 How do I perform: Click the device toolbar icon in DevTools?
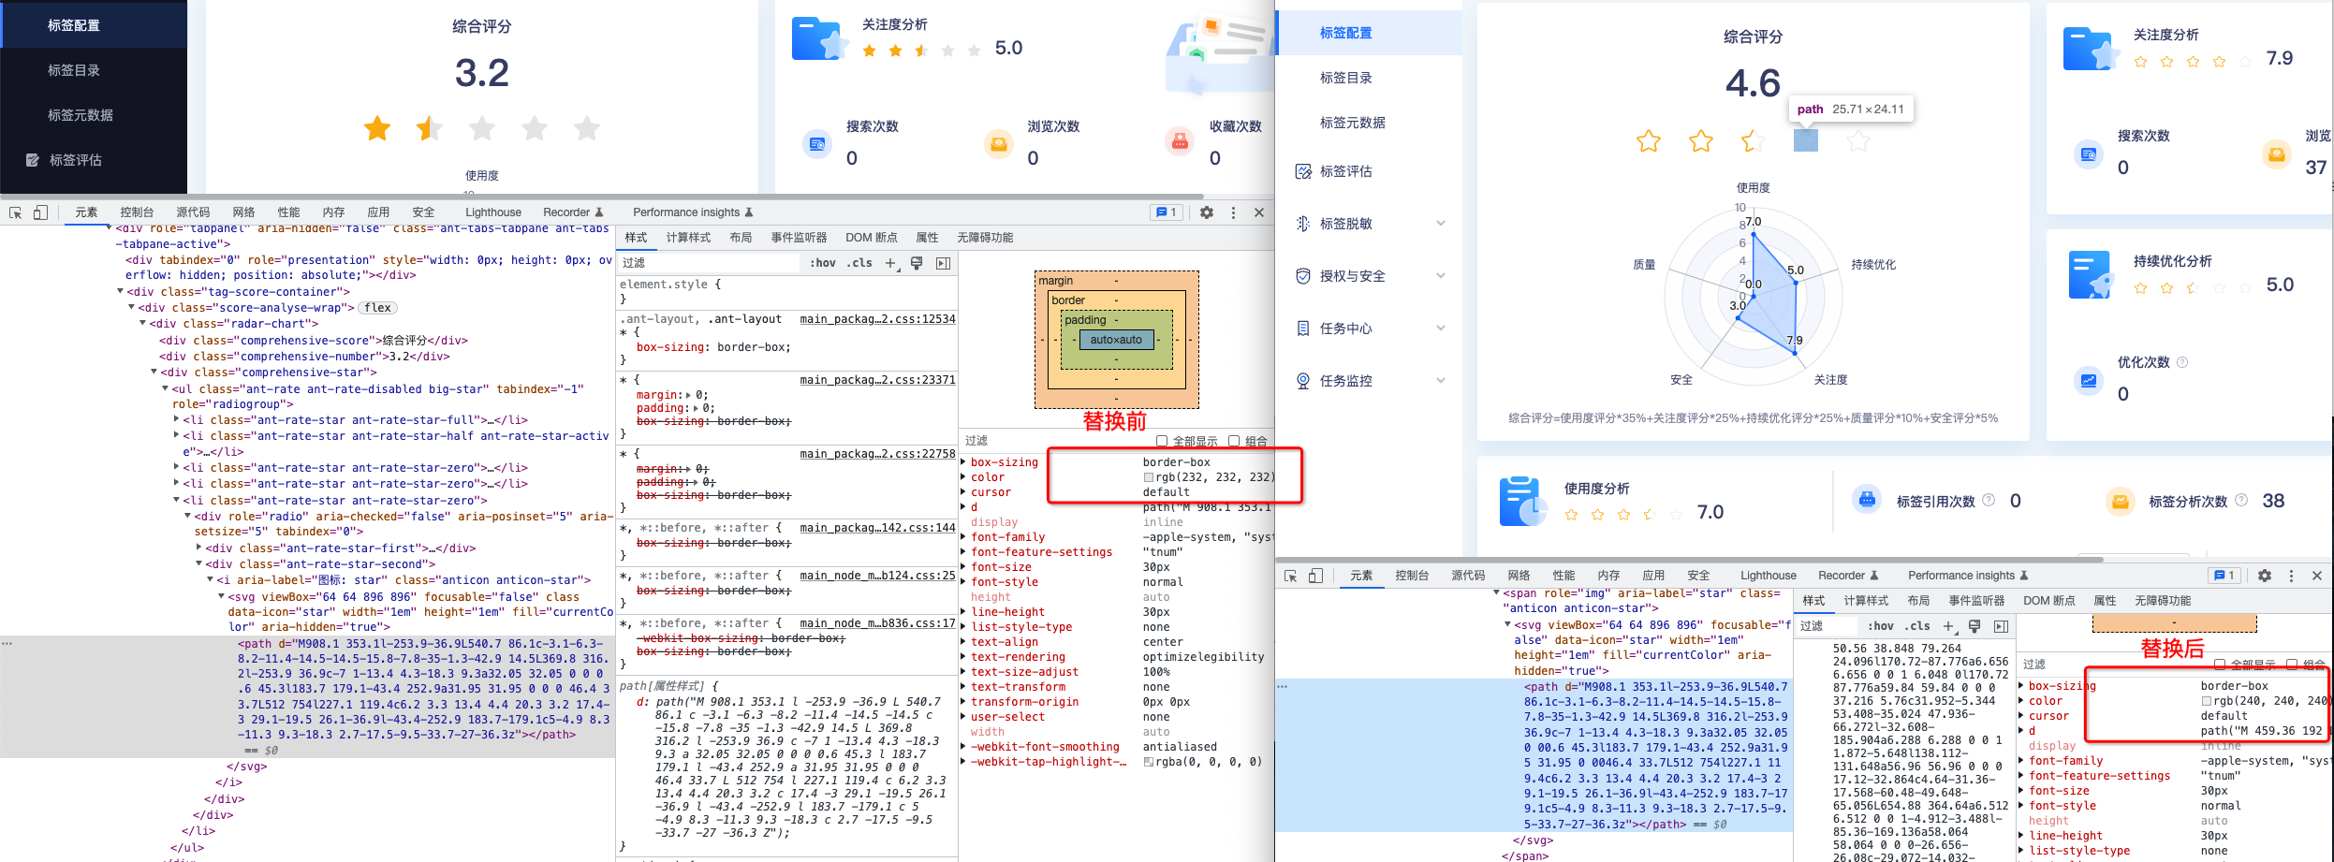pyautogui.click(x=38, y=212)
